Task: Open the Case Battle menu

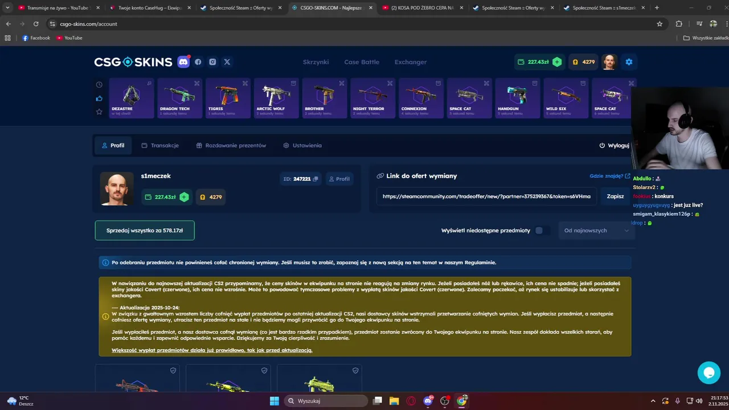Action: (362, 62)
